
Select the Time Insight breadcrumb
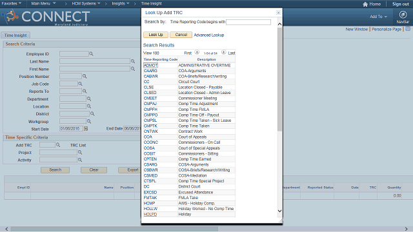(151, 3)
